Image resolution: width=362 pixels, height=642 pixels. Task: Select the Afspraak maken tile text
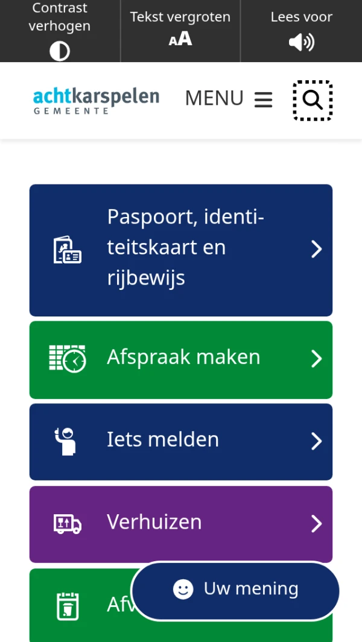point(183,357)
